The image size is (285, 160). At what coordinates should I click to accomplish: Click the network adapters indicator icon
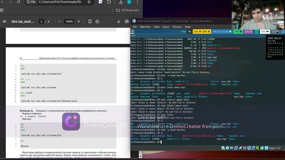(236, 148)
